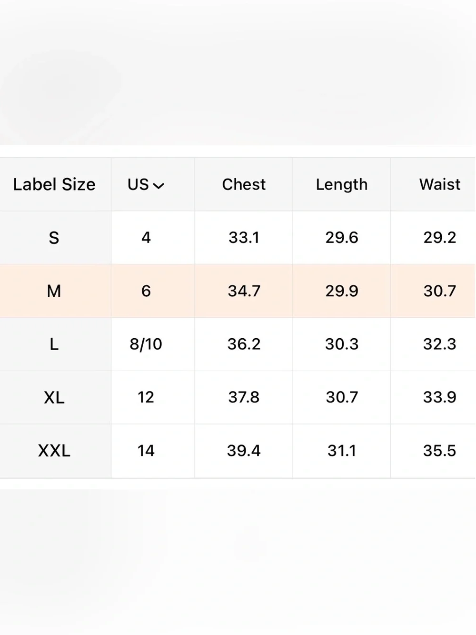Select the L size row label
Image resolution: width=476 pixels, height=635 pixels.
[54, 344]
